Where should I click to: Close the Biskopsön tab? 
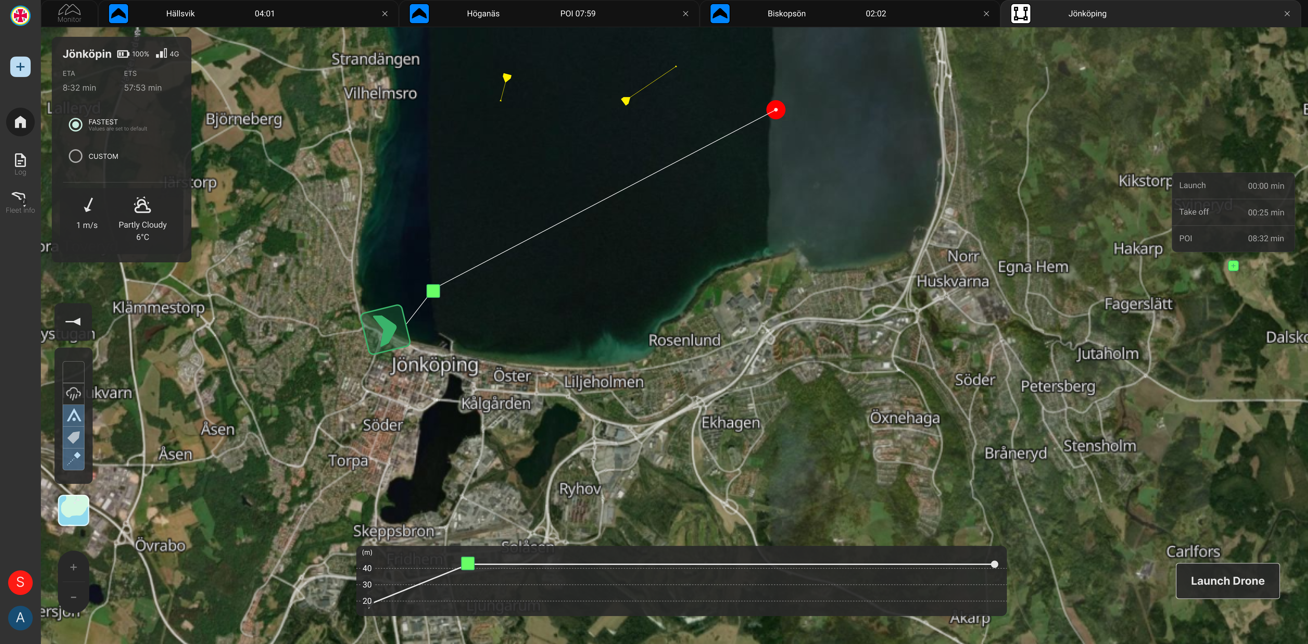click(x=986, y=14)
